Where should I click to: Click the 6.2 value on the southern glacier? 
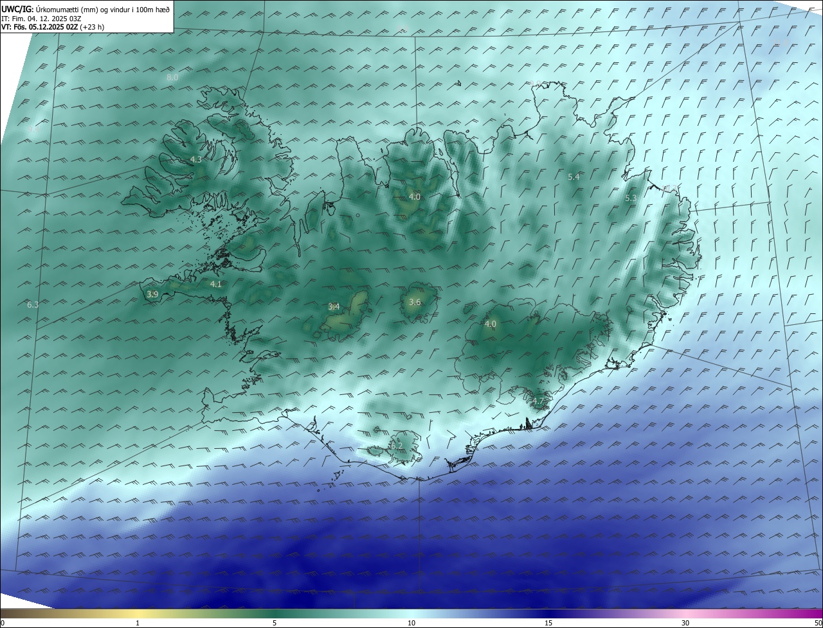[x=397, y=446]
